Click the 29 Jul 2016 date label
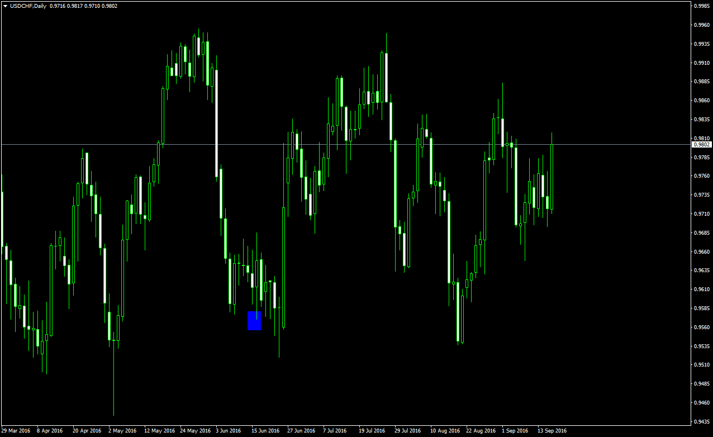 pos(407,431)
